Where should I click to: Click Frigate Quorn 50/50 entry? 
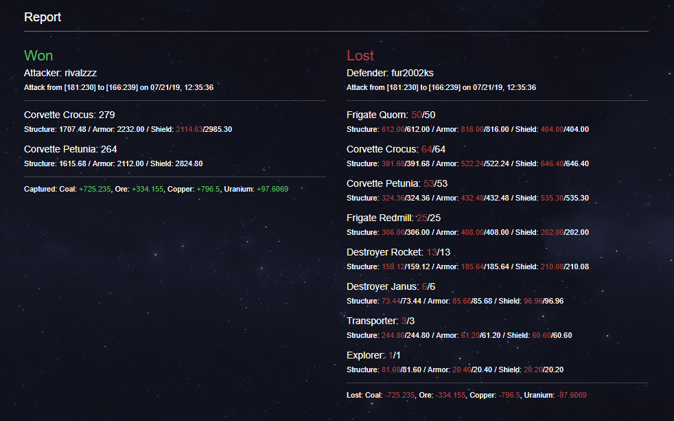click(391, 115)
